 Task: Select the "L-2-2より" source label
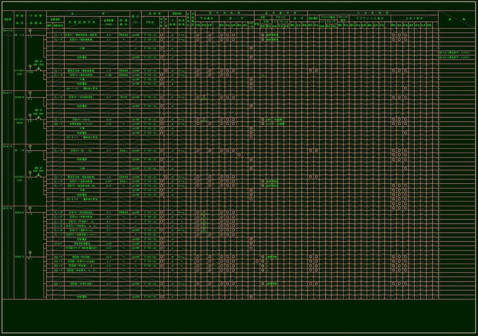[20, 177]
